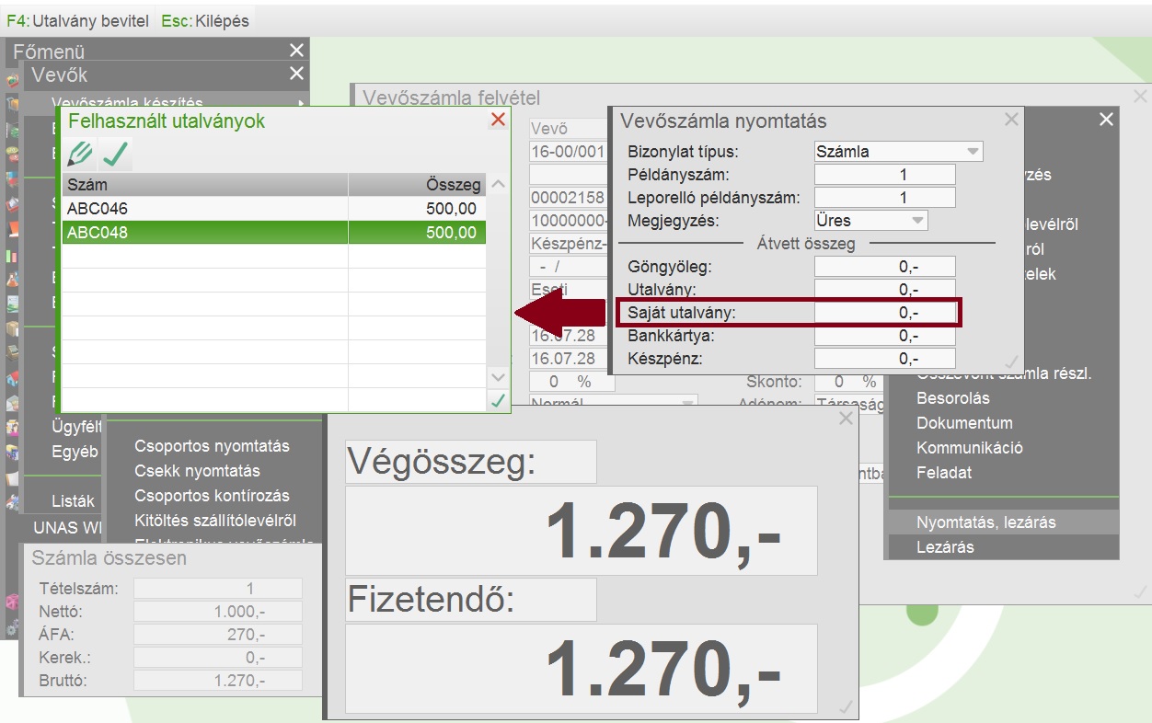Close the Vevőszámla nyomtatás dialog

1011,119
